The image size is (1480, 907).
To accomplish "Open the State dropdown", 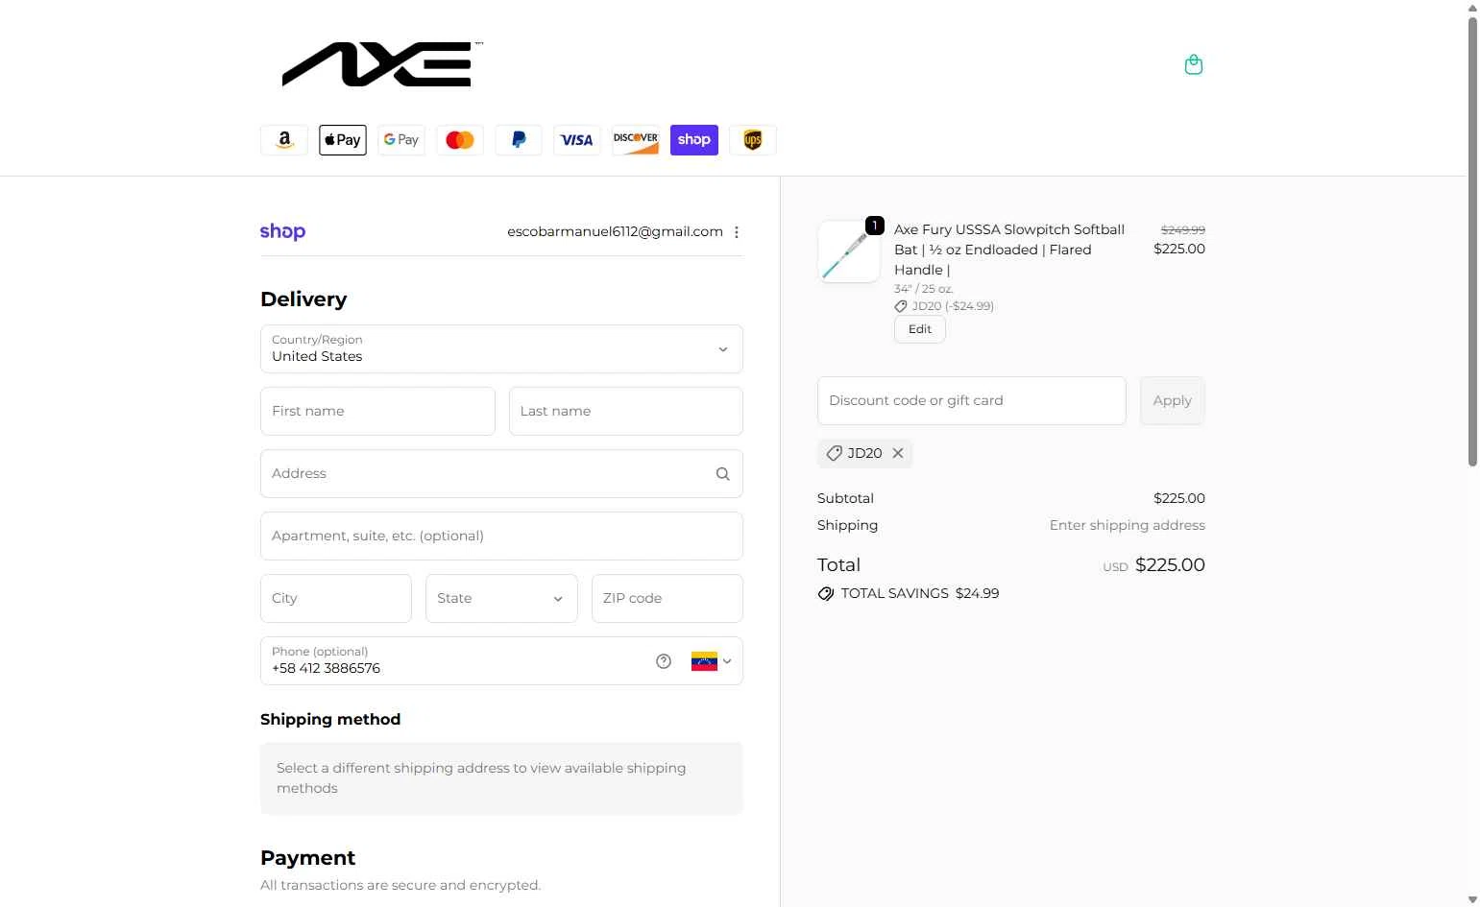I will (501, 599).
